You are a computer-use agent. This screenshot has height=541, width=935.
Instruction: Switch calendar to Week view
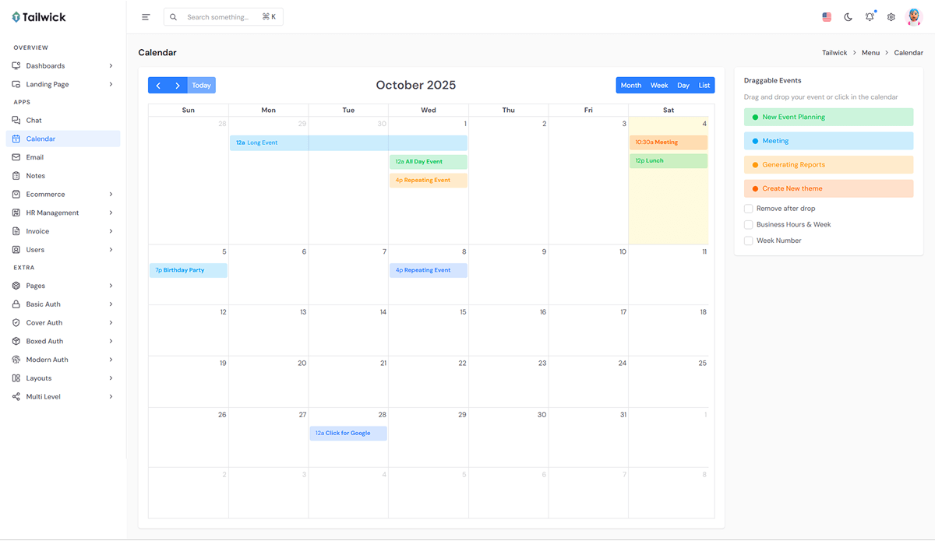click(x=659, y=86)
